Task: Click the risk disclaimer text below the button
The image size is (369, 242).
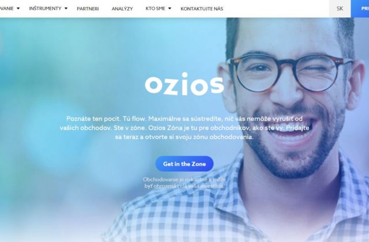Action: coord(184,183)
